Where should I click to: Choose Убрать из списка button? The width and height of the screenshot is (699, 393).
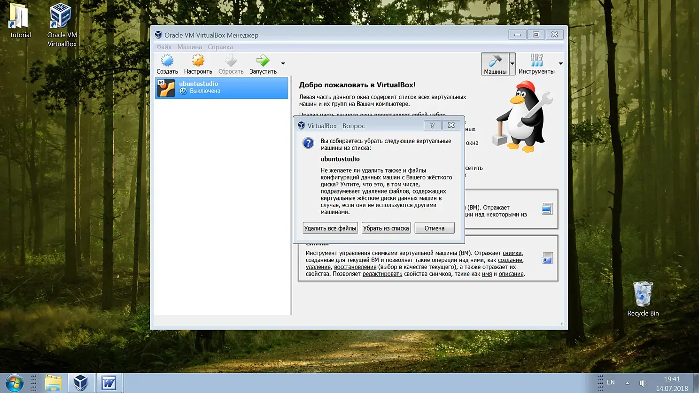click(386, 228)
